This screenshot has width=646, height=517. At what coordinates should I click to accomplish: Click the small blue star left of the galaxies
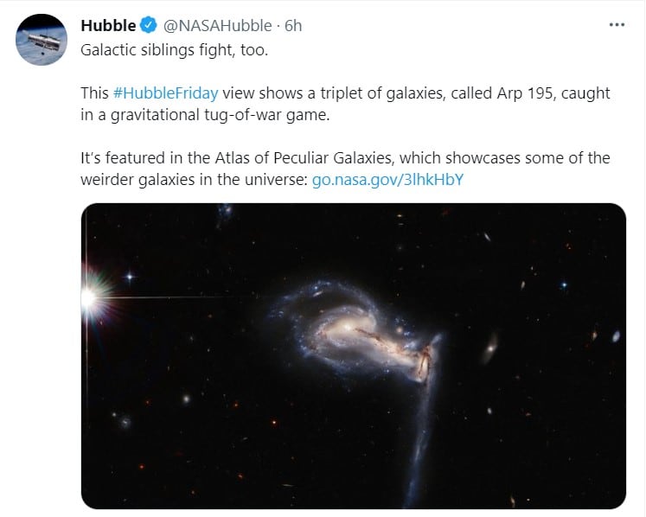pos(131,277)
